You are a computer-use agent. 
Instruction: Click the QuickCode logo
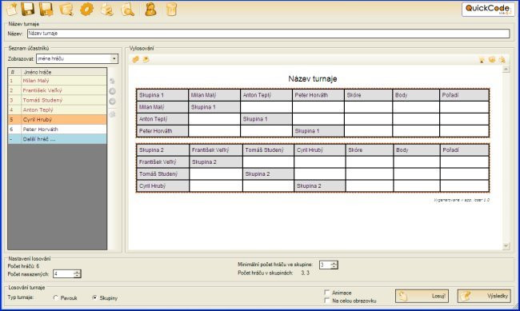[x=488, y=9]
